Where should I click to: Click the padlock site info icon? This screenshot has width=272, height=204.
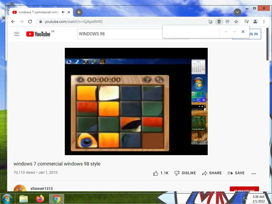point(41,22)
